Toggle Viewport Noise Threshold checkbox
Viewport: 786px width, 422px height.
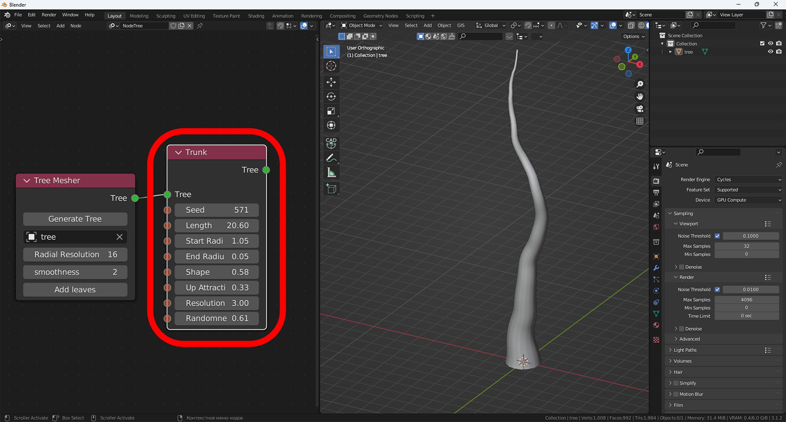[717, 236]
